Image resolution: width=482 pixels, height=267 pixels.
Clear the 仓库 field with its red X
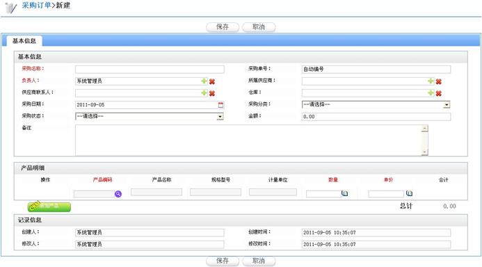click(x=439, y=93)
